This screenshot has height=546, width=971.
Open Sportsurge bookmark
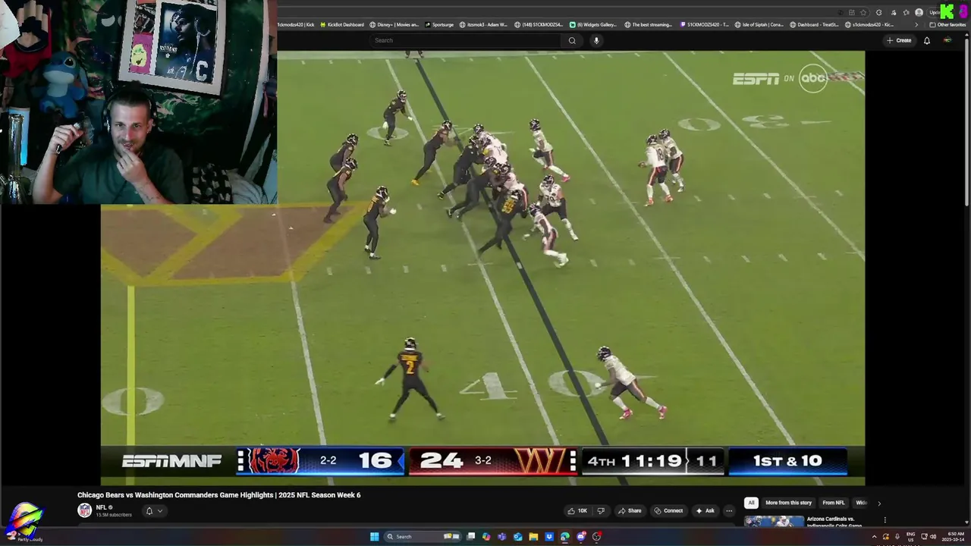(x=438, y=24)
